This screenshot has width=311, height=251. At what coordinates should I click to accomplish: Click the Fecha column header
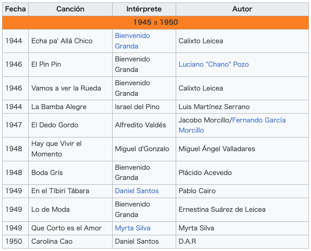pyautogui.click(x=15, y=9)
